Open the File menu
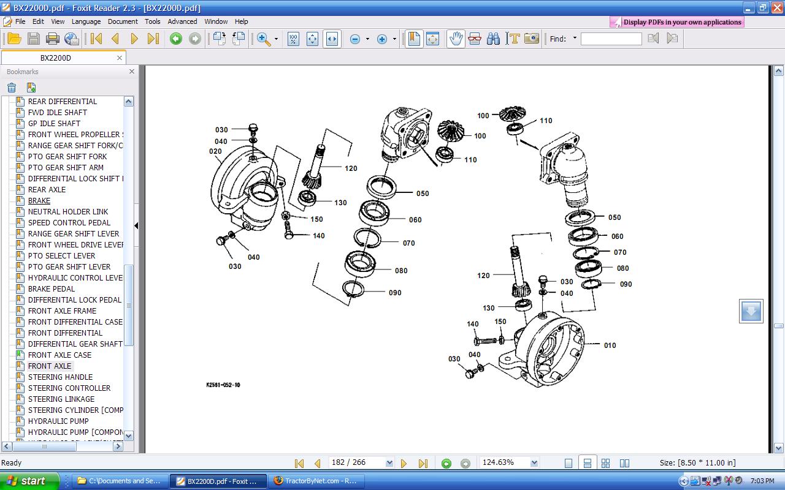 point(20,21)
